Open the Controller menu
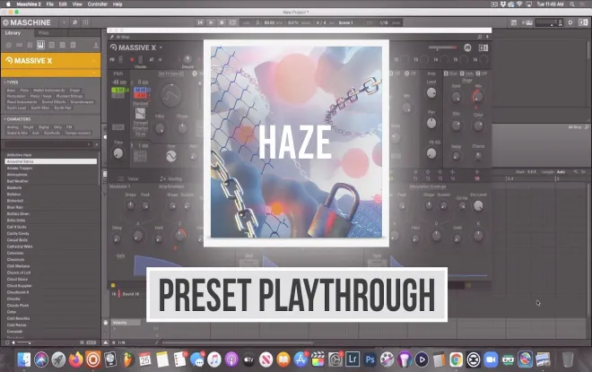Image resolution: width=592 pixels, height=372 pixels. pos(98,4)
